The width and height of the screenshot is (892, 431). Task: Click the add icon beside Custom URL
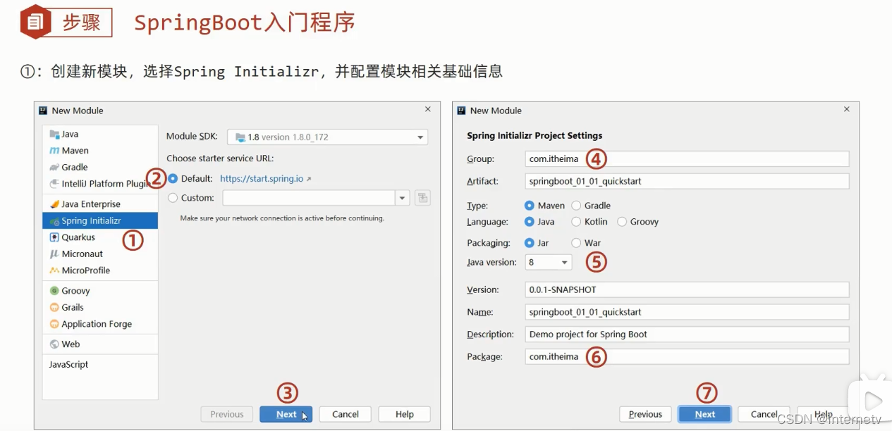click(x=422, y=198)
